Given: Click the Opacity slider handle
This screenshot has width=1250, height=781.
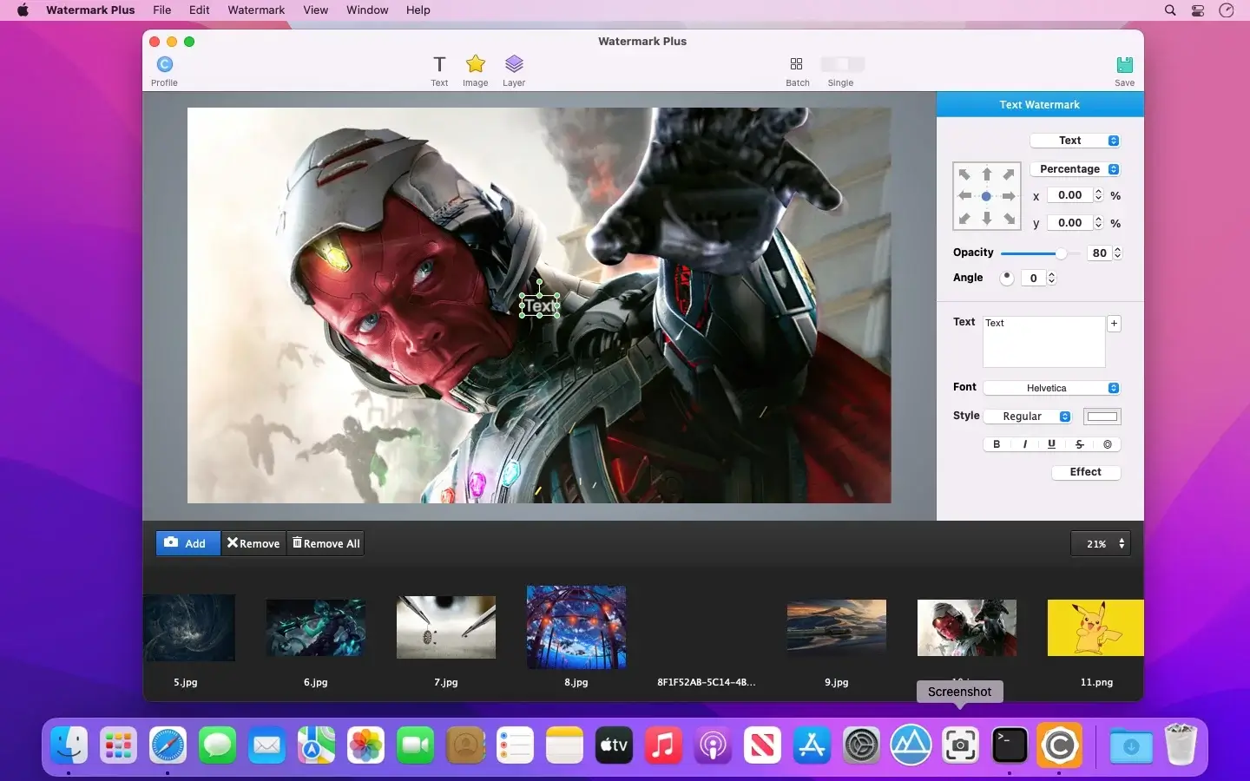Looking at the screenshot, I should (x=1061, y=253).
